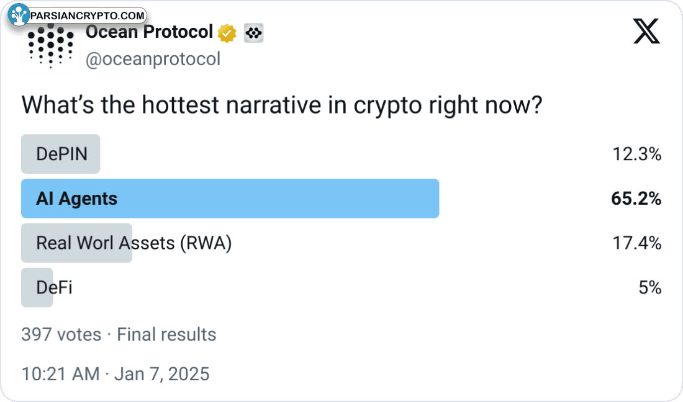The height and width of the screenshot is (402, 683).
Task: Click the affiliate badge beside the verified checkmark
Action: (x=253, y=33)
